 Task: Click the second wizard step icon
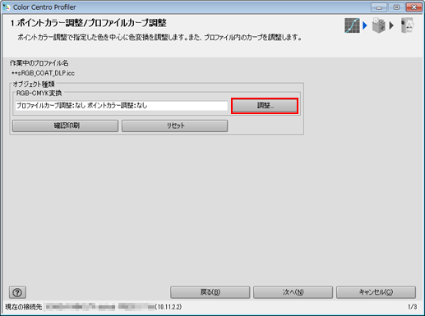click(x=379, y=25)
